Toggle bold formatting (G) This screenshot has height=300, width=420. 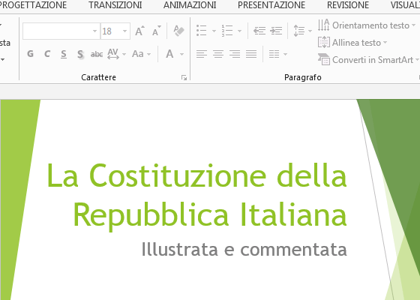(31, 54)
